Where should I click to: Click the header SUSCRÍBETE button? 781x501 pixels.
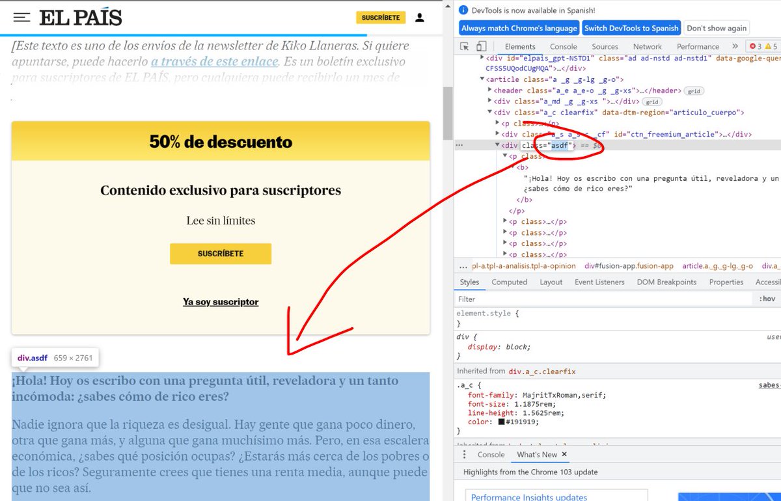pyautogui.click(x=381, y=18)
